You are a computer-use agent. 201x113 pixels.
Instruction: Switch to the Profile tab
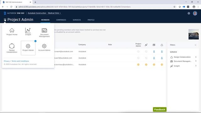pos(91,20)
